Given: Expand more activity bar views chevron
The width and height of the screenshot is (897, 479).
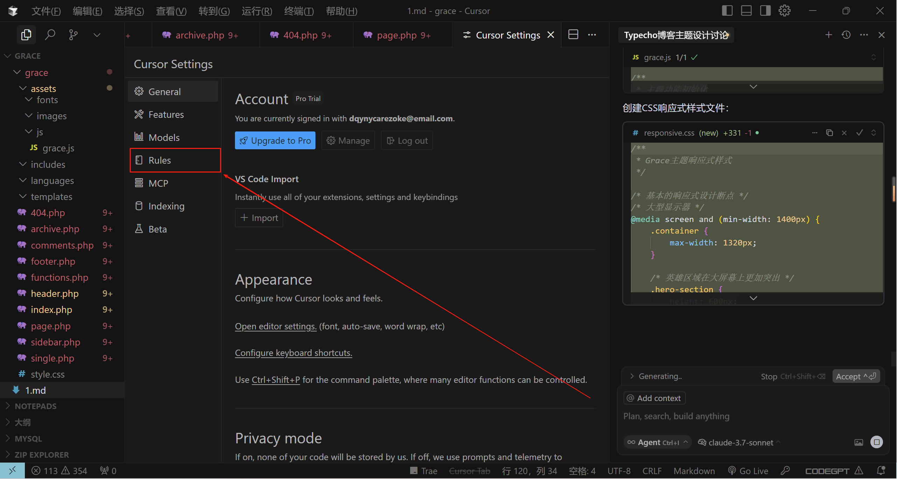Looking at the screenshot, I should click(97, 35).
